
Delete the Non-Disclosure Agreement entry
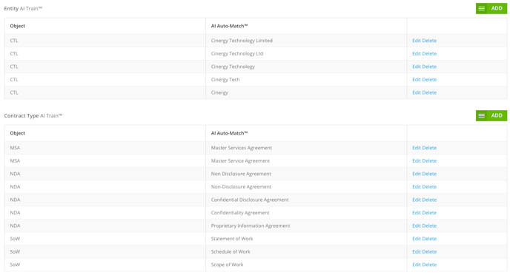click(429, 187)
